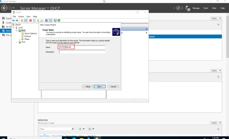Open the Help menu in DHCP window
Viewport: 229px width, 139px height.
tap(35, 16)
